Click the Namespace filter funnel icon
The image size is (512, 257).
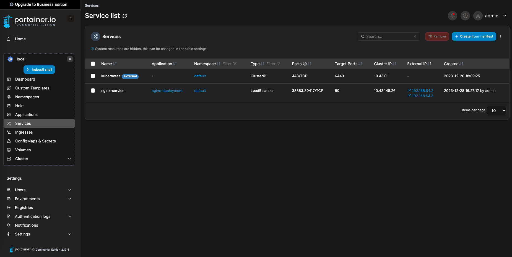tap(235, 64)
